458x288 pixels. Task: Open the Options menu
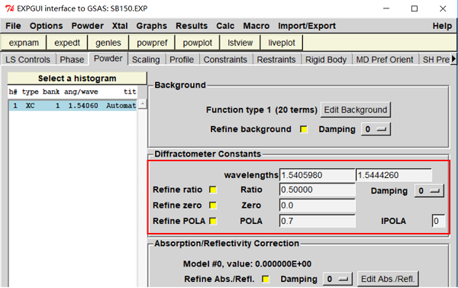[x=46, y=26]
